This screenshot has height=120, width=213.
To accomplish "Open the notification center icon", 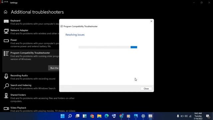I will coord(208,116).
